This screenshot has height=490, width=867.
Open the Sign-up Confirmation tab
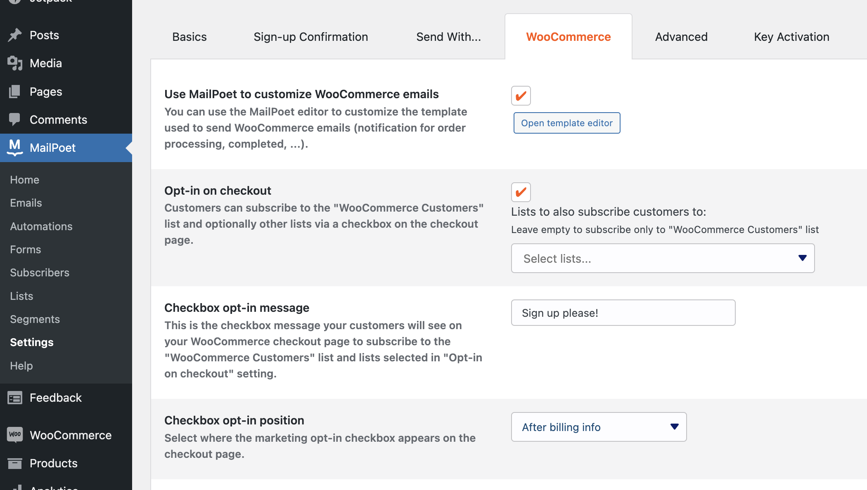click(x=310, y=37)
